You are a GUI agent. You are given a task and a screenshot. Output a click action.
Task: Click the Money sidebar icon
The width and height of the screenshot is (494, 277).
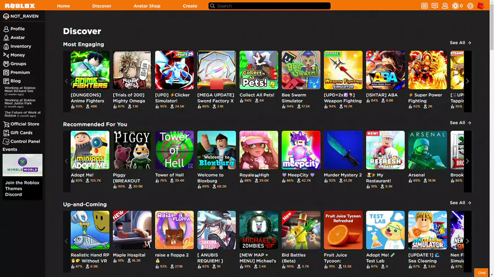(6, 55)
